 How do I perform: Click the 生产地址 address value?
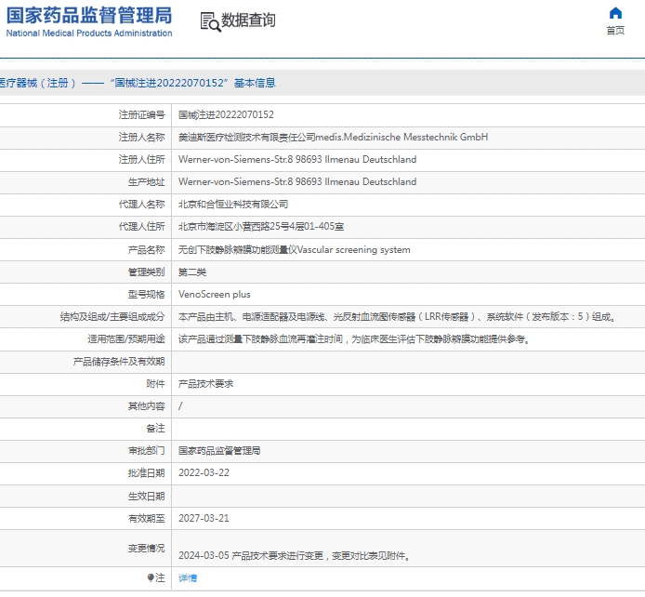tap(297, 181)
